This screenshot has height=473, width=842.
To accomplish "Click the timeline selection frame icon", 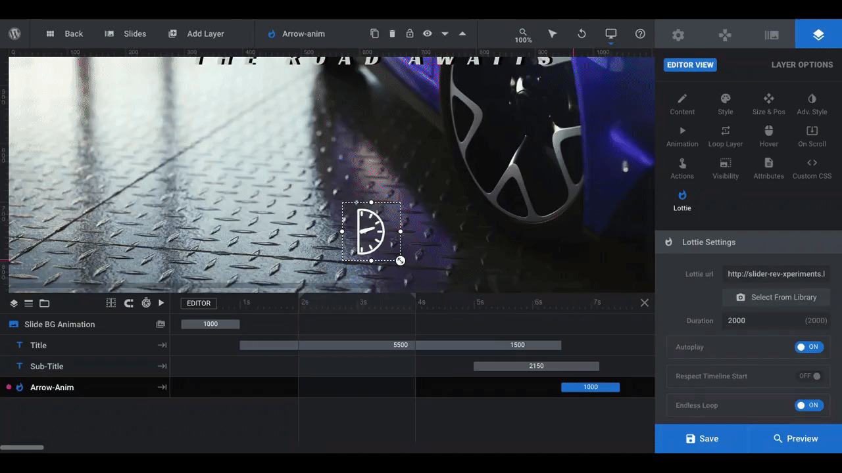I will pos(111,303).
